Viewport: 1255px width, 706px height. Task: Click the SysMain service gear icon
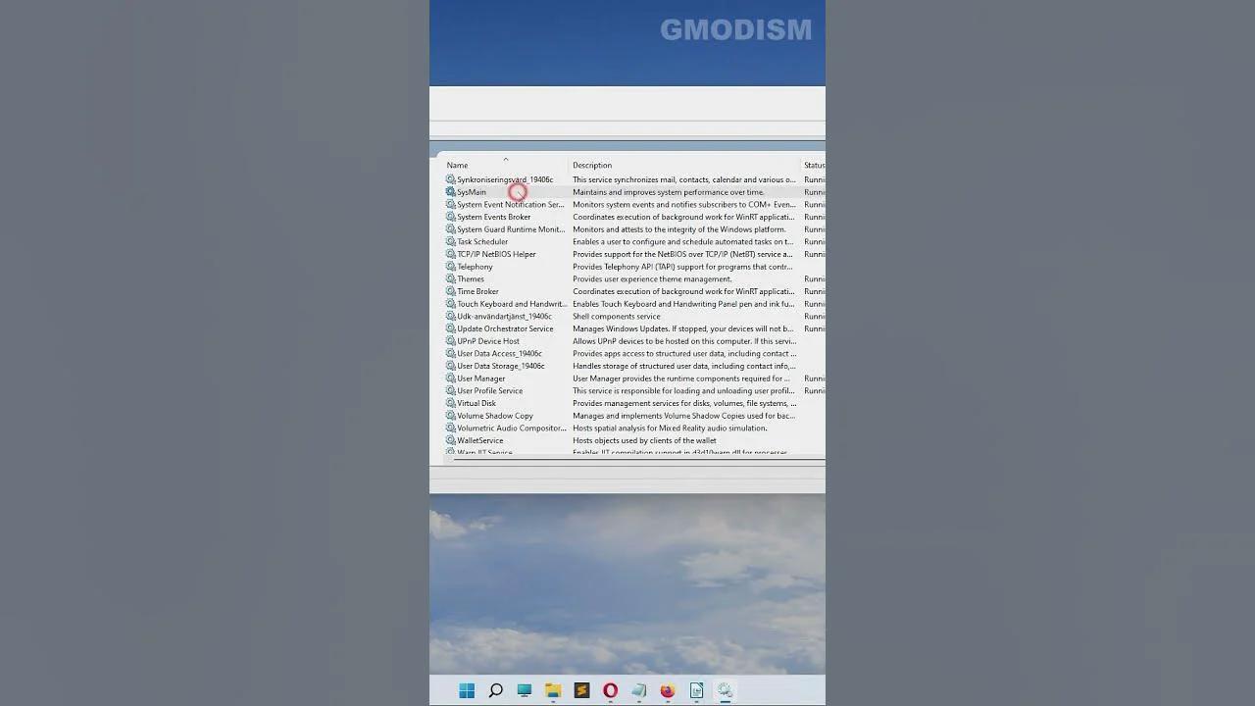pos(451,191)
